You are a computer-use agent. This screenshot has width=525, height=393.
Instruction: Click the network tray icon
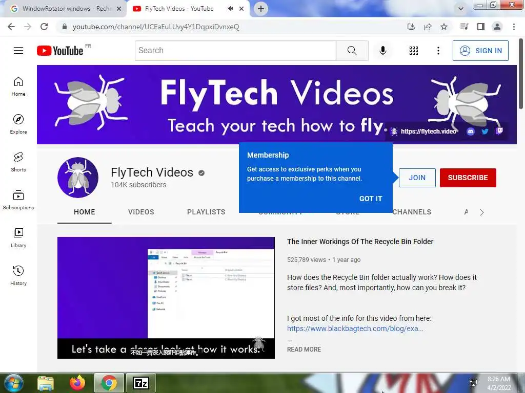point(473,383)
